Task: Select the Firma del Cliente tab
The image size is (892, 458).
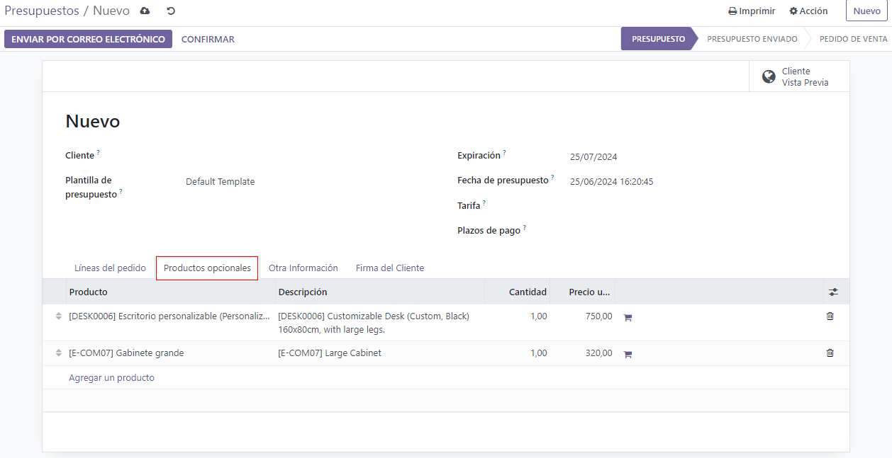Action: pyautogui.click(x=389, y=268)
